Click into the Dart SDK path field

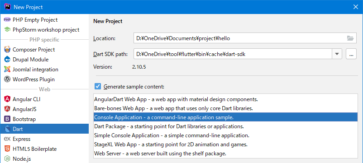pyautogui.click(x=233, y=55)
